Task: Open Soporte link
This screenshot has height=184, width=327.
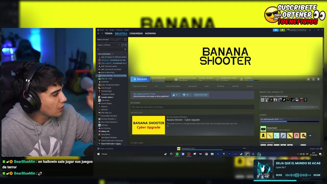Action: [x=249, y=86]
